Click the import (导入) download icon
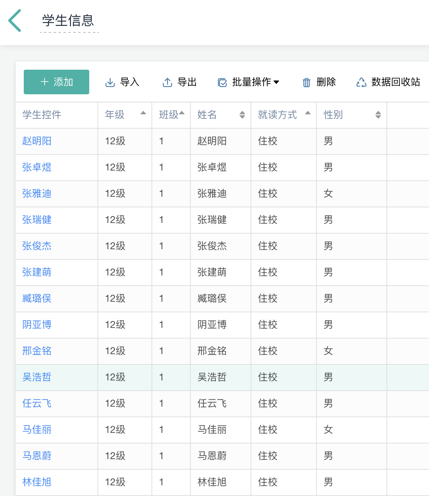This screenshot has height=496, width=429. tap(110, 82)
